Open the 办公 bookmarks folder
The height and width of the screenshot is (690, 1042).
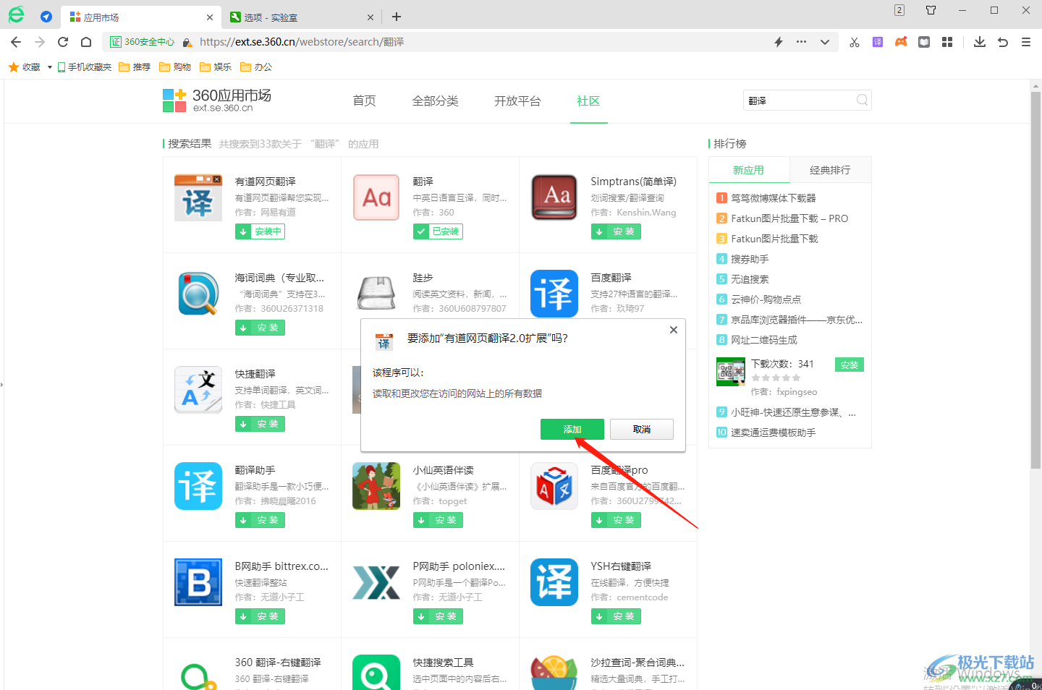pos(256,67)
